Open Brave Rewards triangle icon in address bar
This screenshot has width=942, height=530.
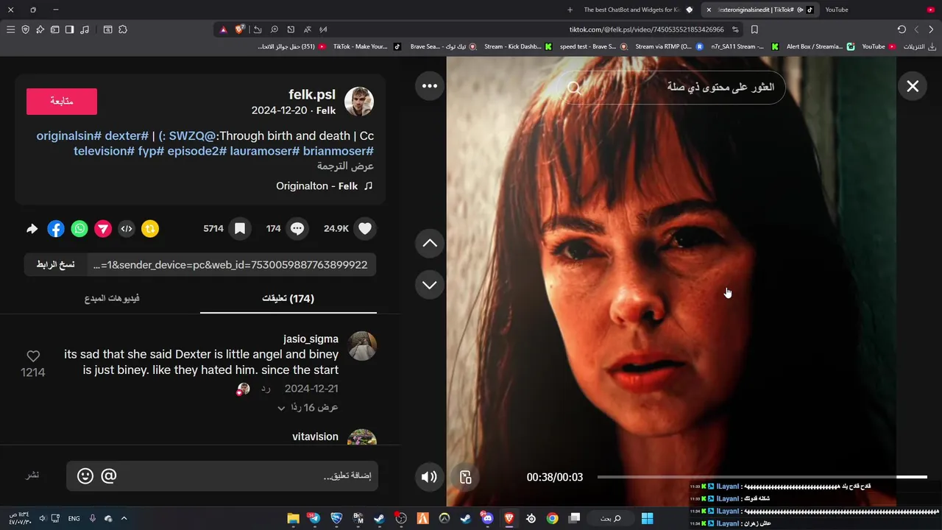tap(223, 29)
